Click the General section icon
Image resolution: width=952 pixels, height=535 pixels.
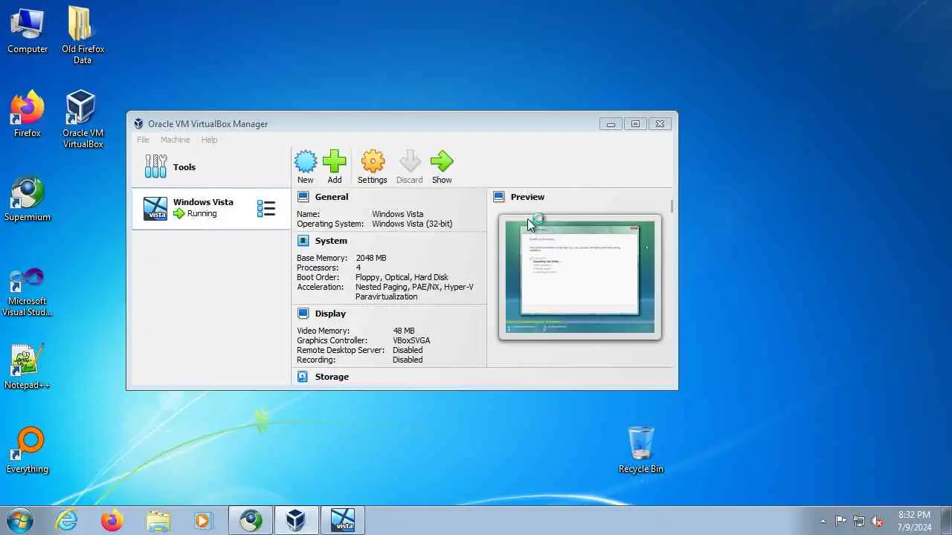point(303,197)
